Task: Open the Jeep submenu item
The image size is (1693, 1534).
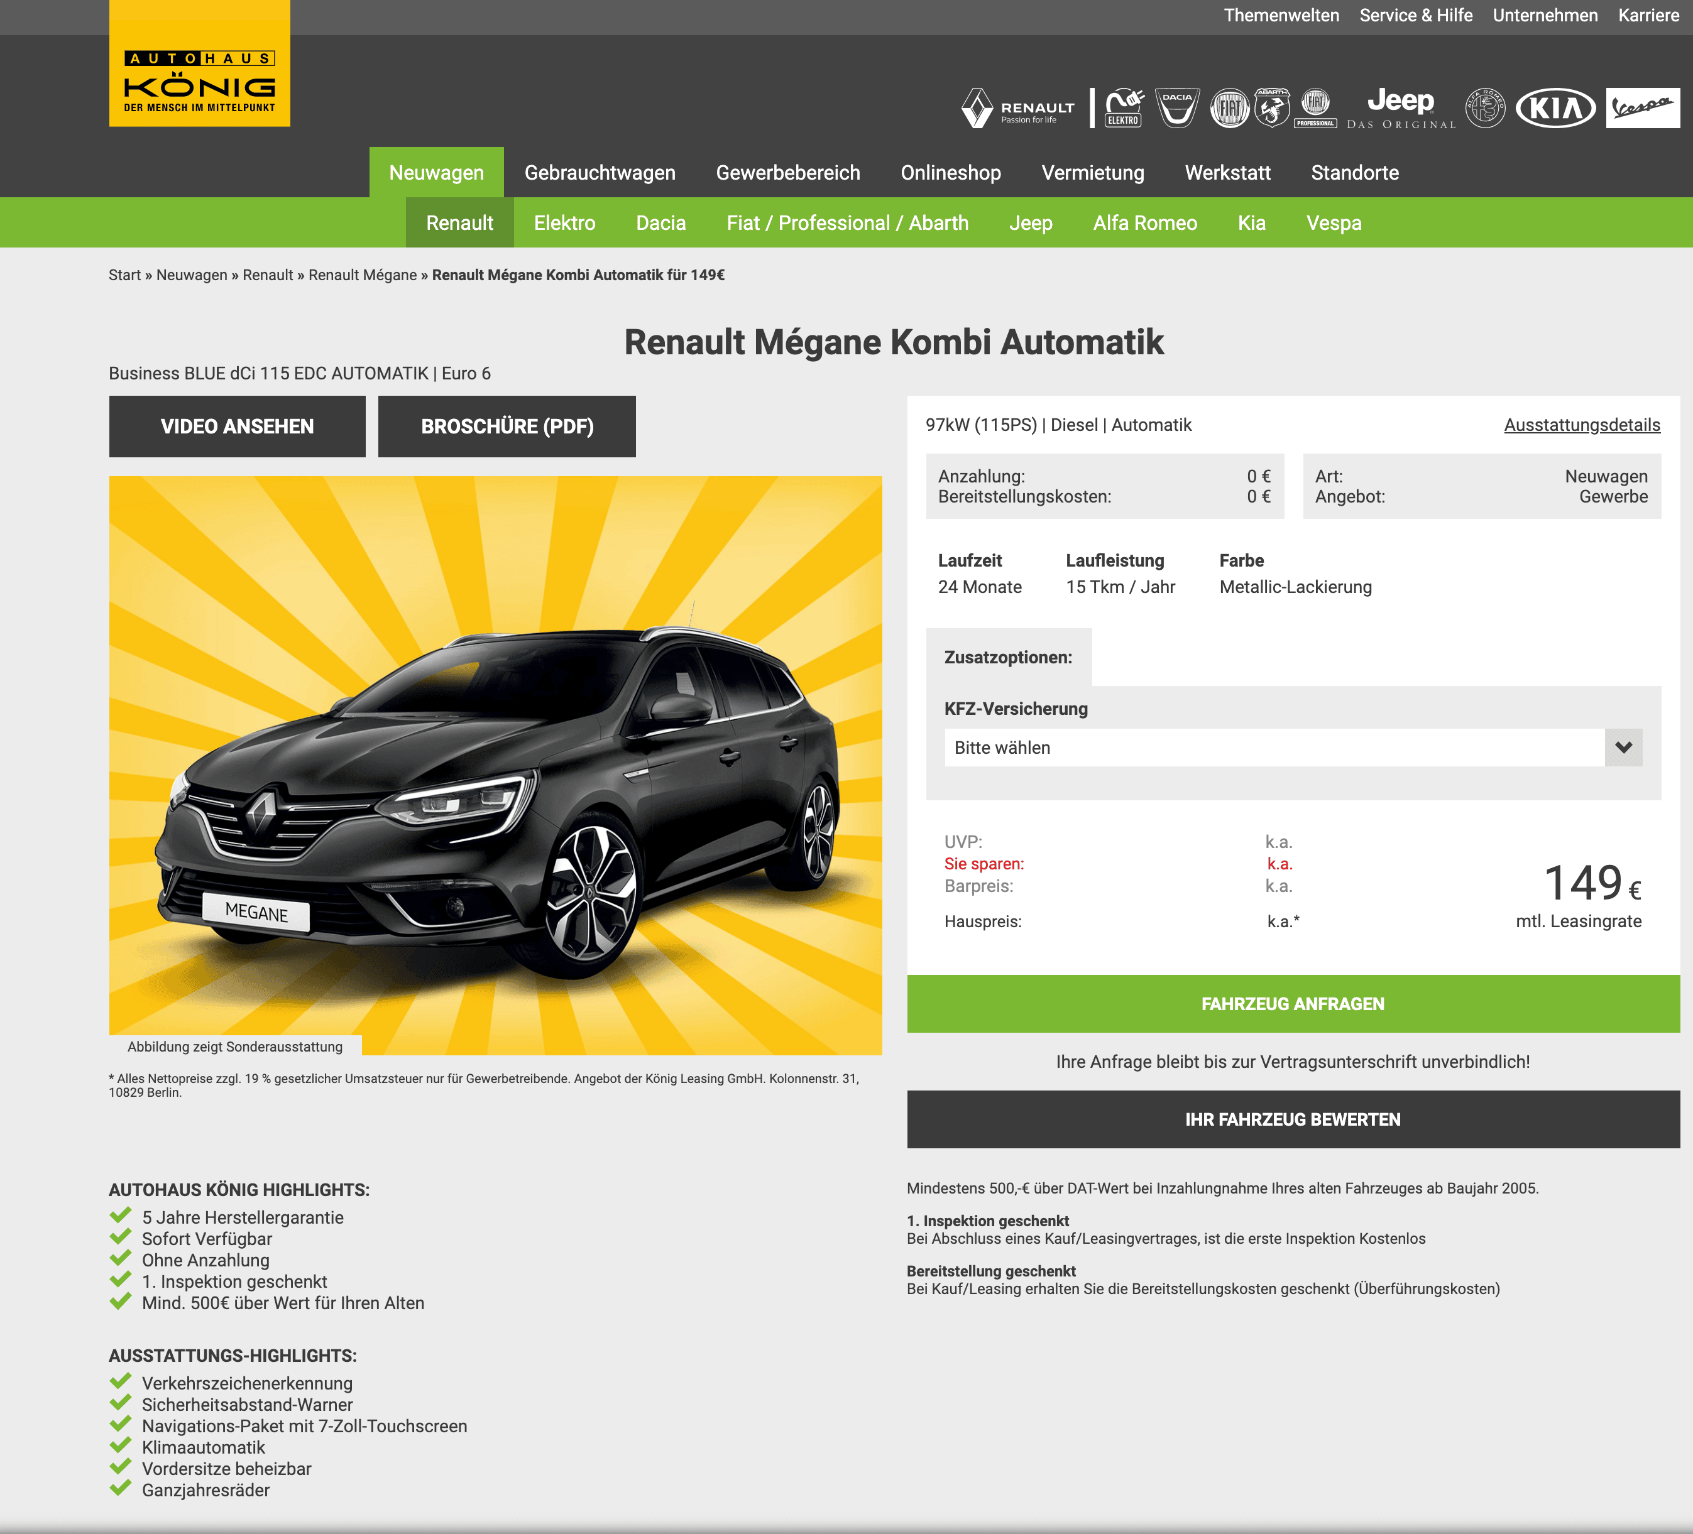Action: pyautogui.click(x=1031, y=222)
